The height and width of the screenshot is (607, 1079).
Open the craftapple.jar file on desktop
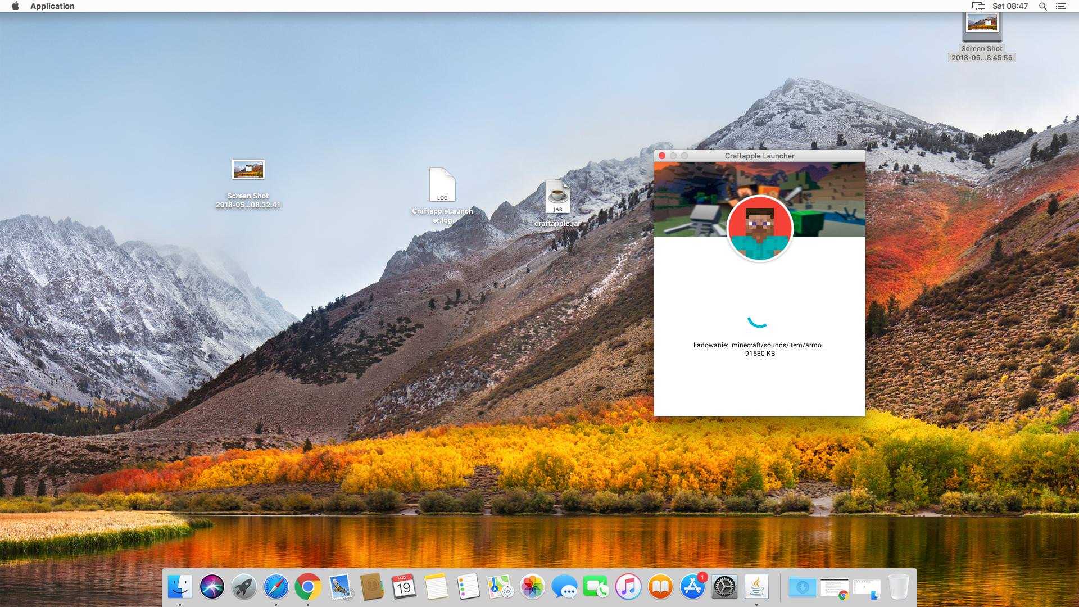[557, 198]
